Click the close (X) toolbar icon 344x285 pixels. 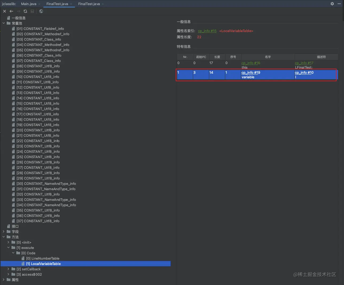coord(5,11)
